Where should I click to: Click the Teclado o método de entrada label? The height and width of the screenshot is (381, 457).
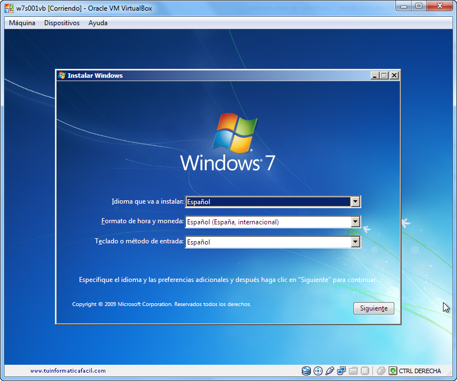click(x=139, y=241)
